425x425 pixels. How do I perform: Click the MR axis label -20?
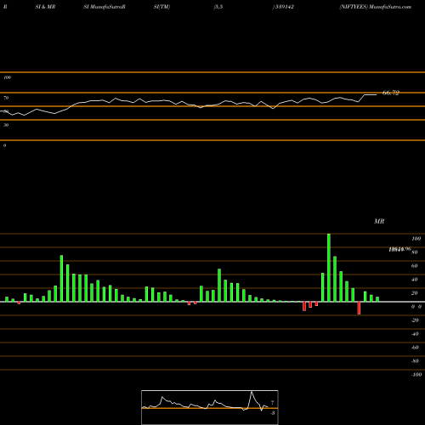tap(415, 320)
